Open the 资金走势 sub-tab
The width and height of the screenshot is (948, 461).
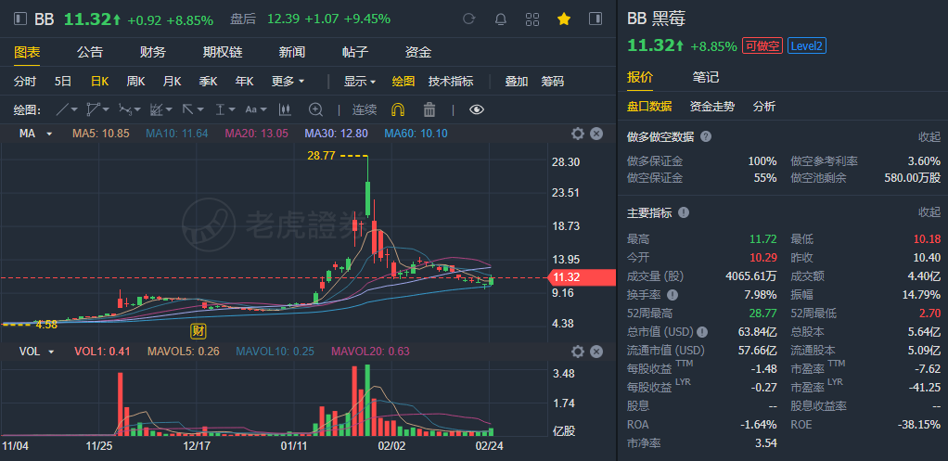click(712, 107)
